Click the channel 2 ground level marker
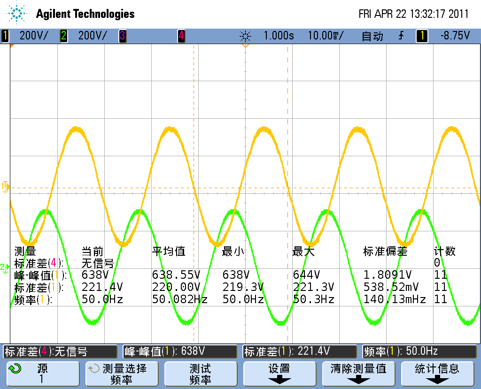Image resolution: width=481 pixels, height=389 pixels. click(5, 267)
